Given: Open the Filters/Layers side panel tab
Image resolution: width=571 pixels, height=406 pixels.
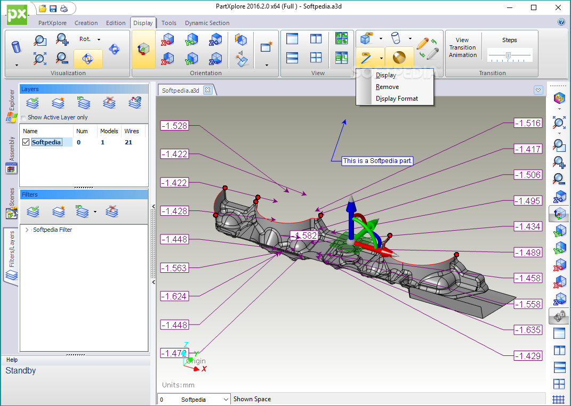Looking at the screenshot, I should [x=11, y=256].
